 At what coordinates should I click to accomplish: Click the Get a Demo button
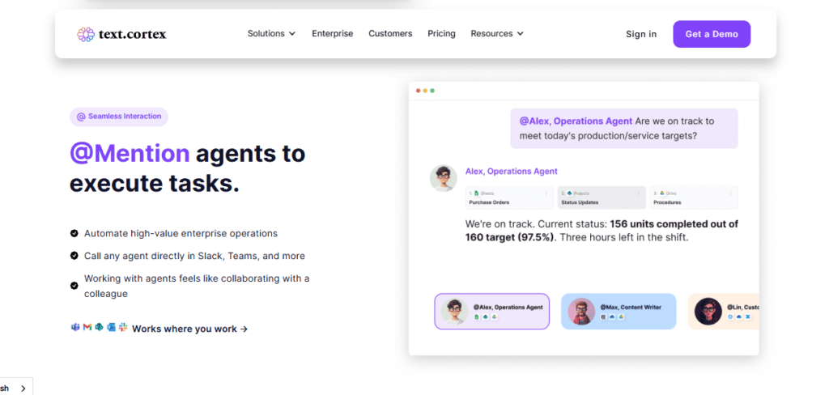click(712, 34)
